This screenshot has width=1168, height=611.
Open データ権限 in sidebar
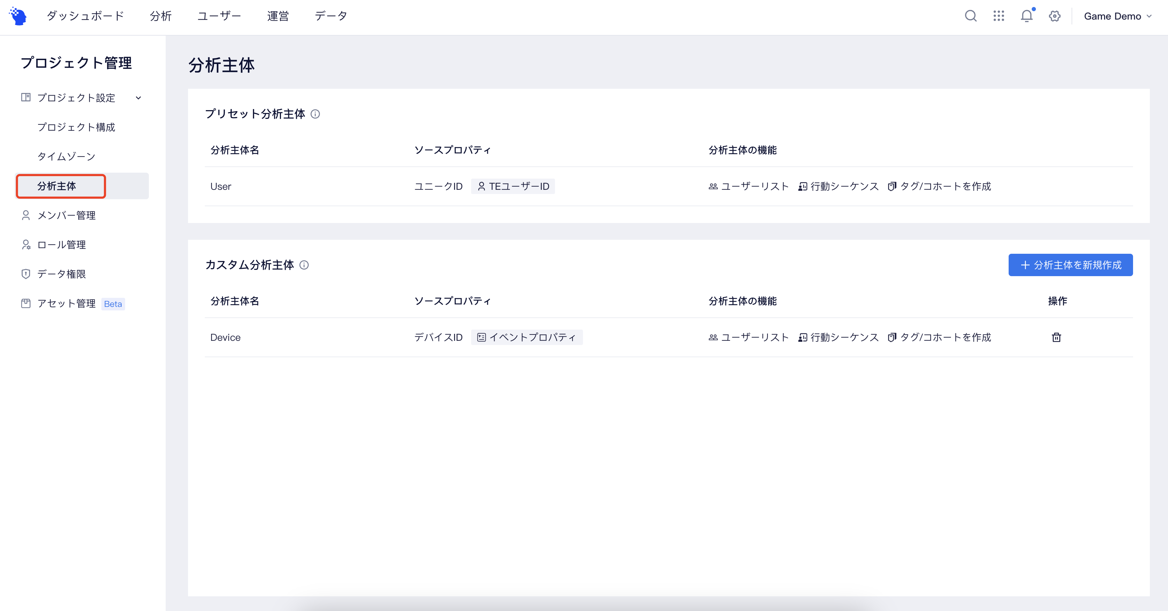61,274
